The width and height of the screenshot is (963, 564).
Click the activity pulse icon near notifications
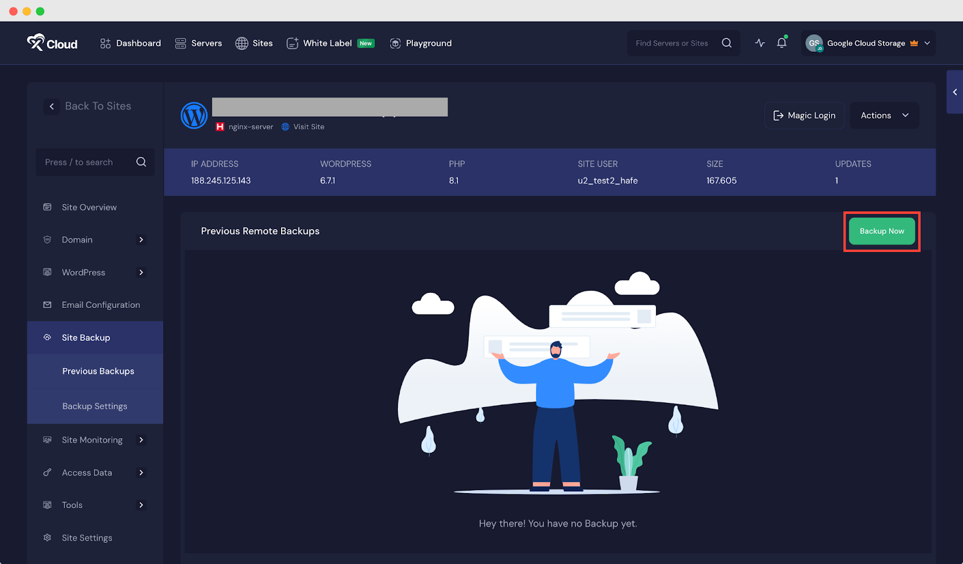point(760,43)
